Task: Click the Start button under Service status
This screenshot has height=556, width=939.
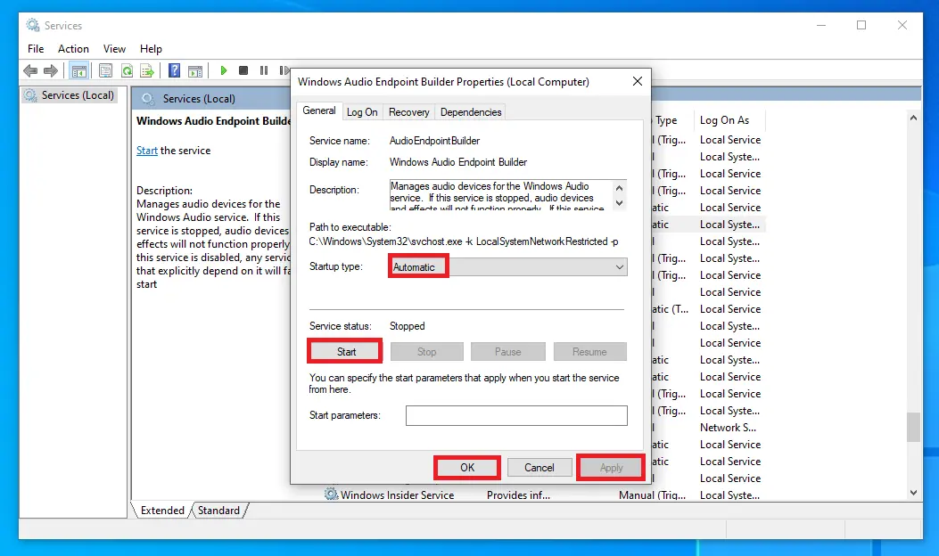Action: [345, 351]
